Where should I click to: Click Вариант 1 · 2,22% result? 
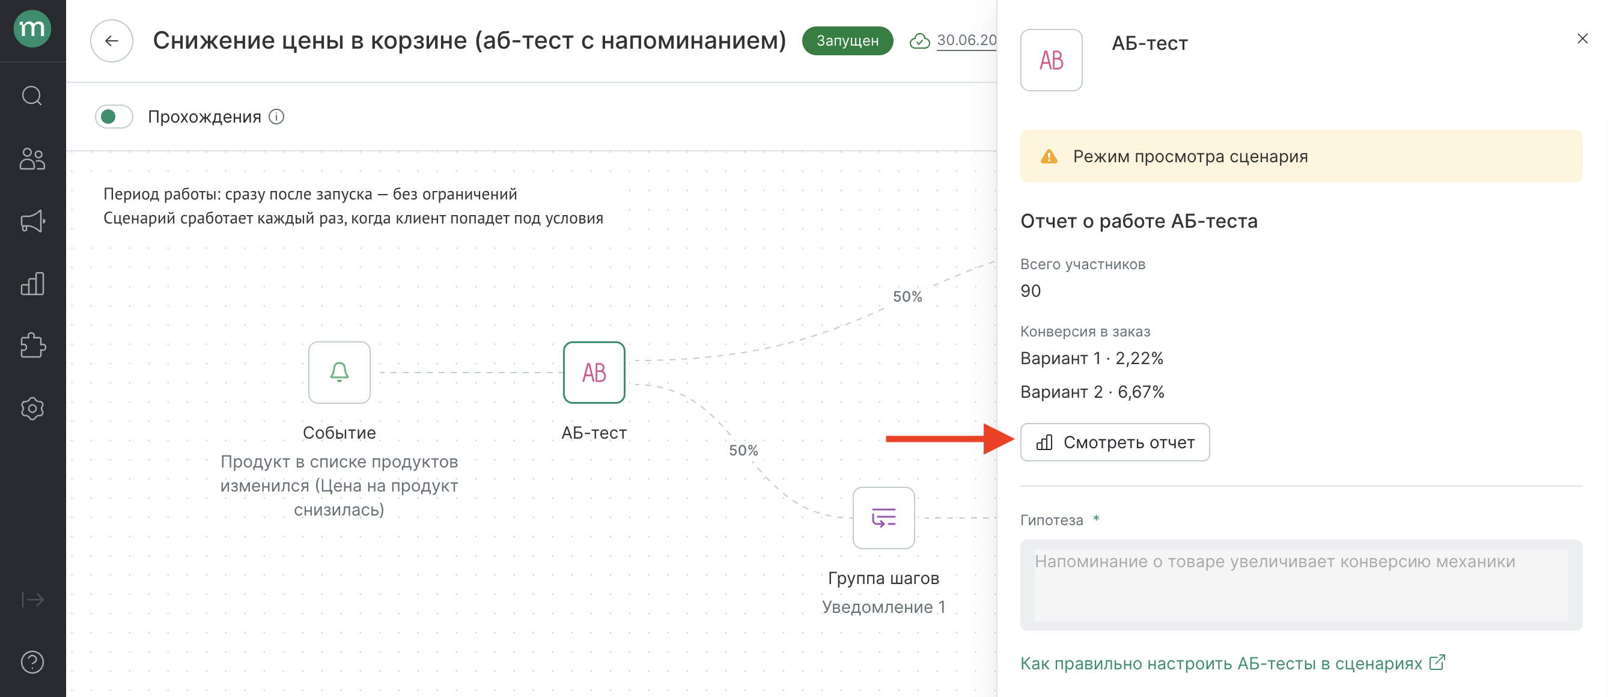[1092, 358]
